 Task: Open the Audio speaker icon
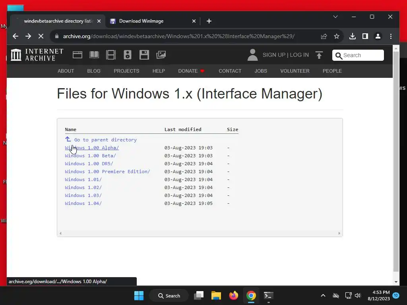(x=128, y=55)
